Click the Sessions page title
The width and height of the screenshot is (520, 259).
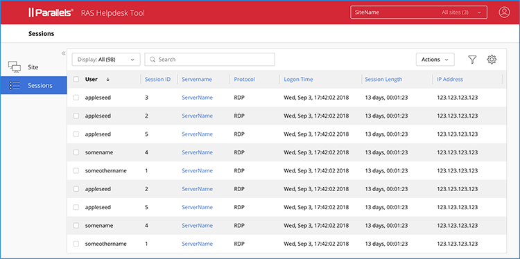click(x=41, y=34)
